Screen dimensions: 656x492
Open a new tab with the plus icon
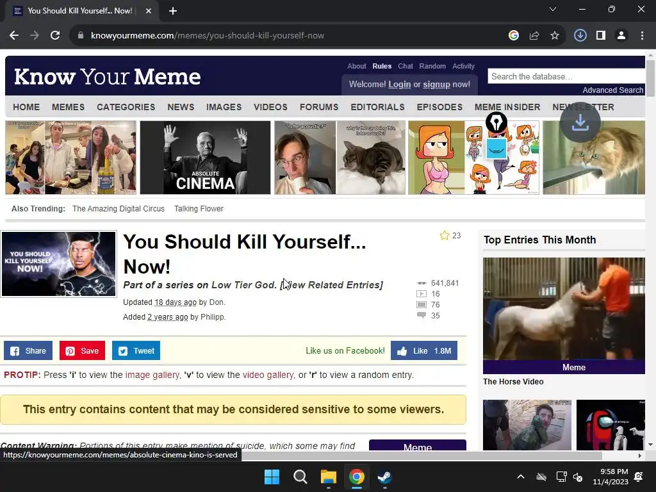pyautogui.click(x=173, y=11)
